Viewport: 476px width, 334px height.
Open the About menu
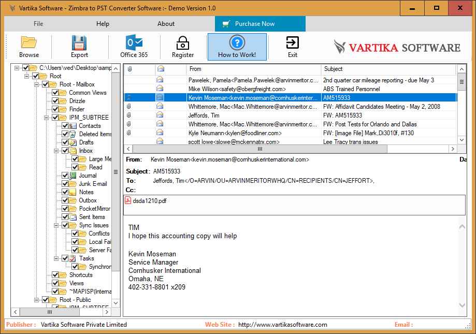pyautogui.click(x=166, y=24)
